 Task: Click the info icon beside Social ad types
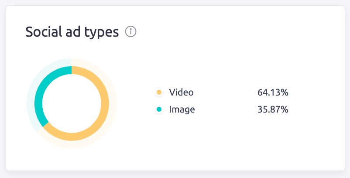coord(131,32)
